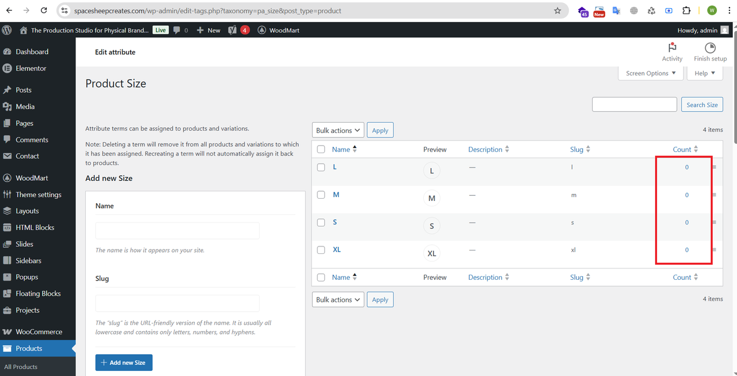Open the M term link

point(336,195)
